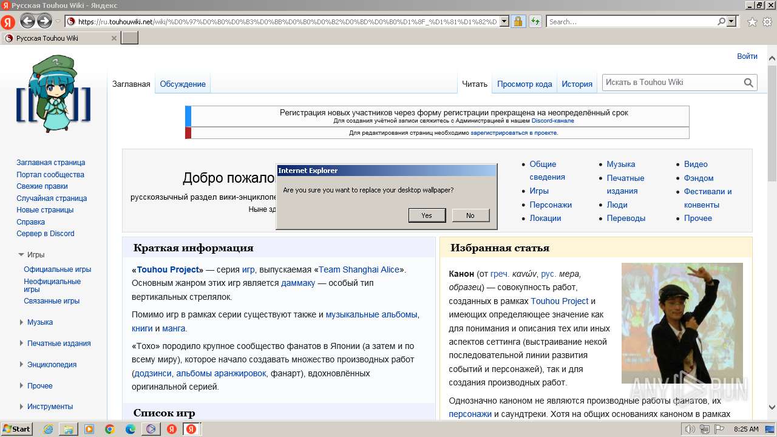Expand the Музыка sidebar section
This screenshot has width=777, height=437.
[21, 322]
